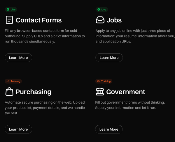Select the Jobs heading
This screenshot has width=175, height=142.
(114, 20)
